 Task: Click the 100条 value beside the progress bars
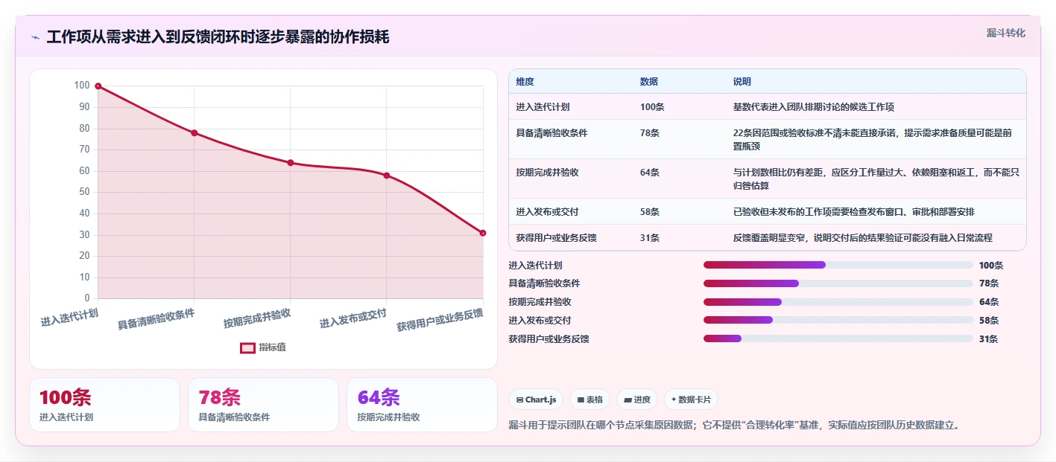click(x=991, y=266)
